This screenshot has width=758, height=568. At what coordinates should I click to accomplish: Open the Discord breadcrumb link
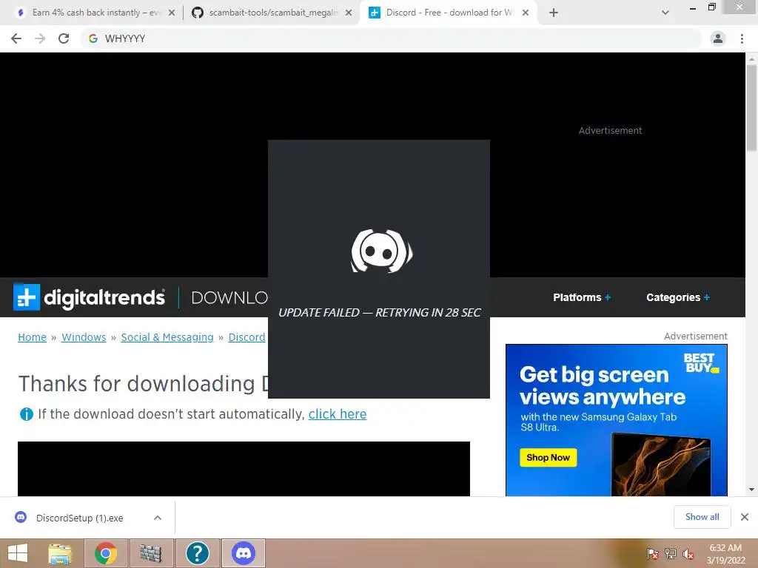pos(246,337)
